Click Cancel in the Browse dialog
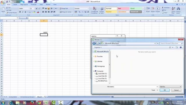This screenshot has width=186, height=105. 176,90
